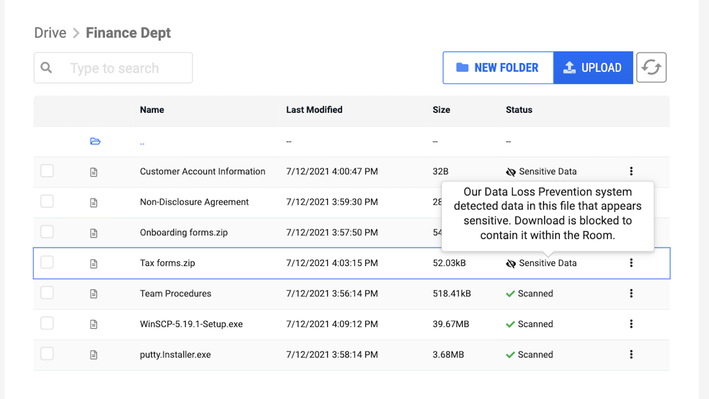The width and height of the screenshot is (709, 399).
Task: Select the WinSCP-5.19.1-Setup.exe checkbox
Action: point(47,323)
